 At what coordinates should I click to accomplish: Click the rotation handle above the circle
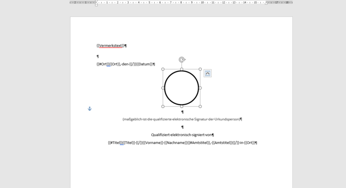pos(182,60)
